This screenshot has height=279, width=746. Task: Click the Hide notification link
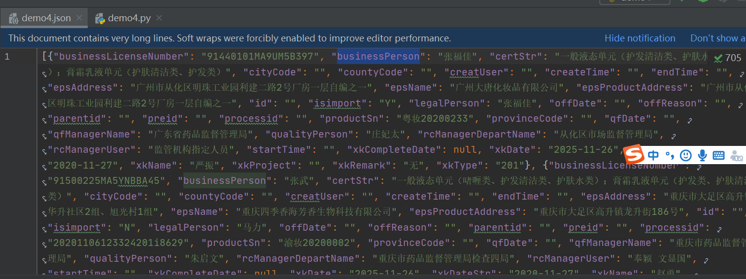[640, 38]
